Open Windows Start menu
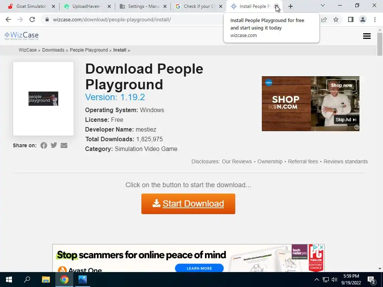Screen dimensions: 383x287 click(x=9, y=280)
